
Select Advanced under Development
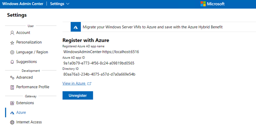[x=24, y=77]
